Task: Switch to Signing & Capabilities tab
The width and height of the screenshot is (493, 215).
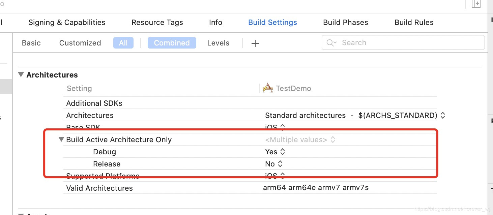Action: [67, 23]
